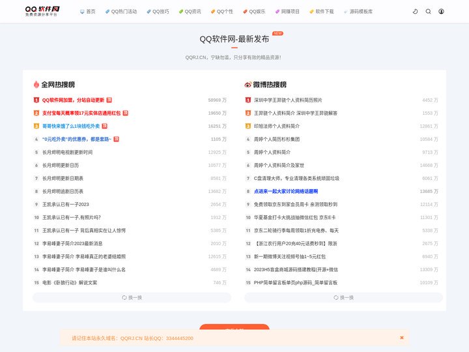
Task: Click the Weibo icon beside 微博热搜榜
Action: pyautogui.click(x=248, y=85)
